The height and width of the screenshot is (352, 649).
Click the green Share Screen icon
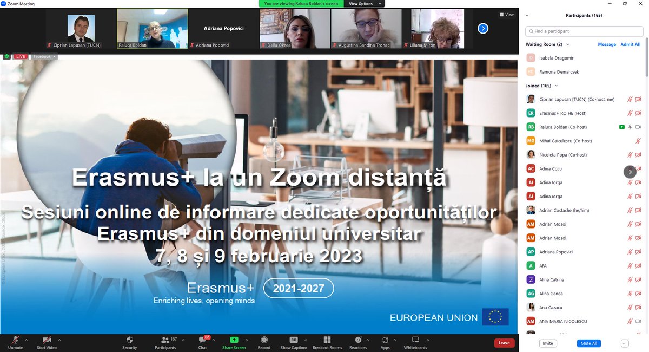tap(234, 340)
